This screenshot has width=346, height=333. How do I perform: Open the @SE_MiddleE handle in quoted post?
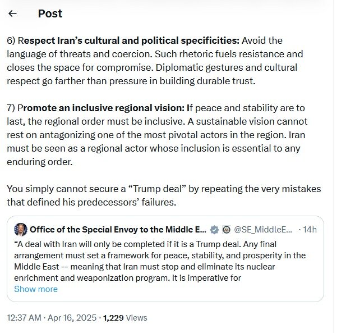263,229
